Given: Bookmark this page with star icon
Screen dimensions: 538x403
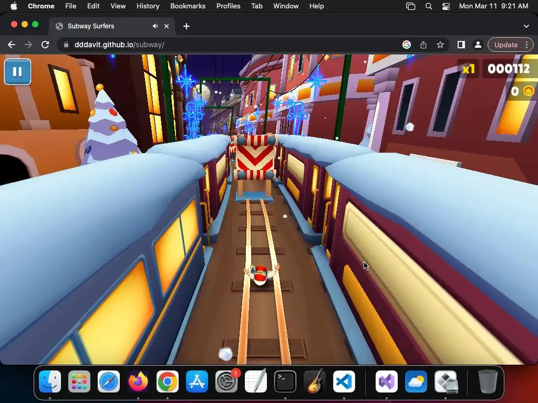Looking at the screenshot, I should [x=440, y=45].
